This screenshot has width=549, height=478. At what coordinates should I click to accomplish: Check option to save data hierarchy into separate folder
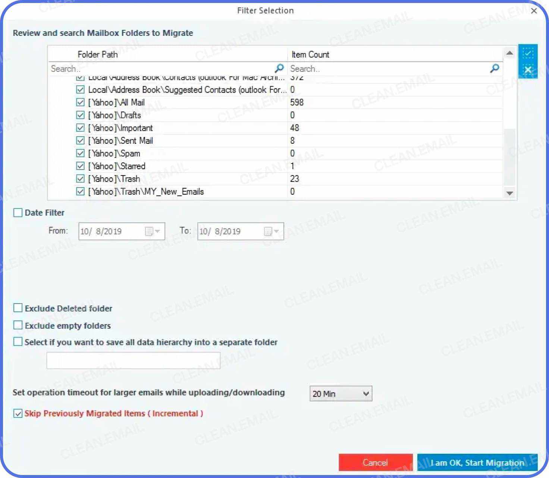18,341
